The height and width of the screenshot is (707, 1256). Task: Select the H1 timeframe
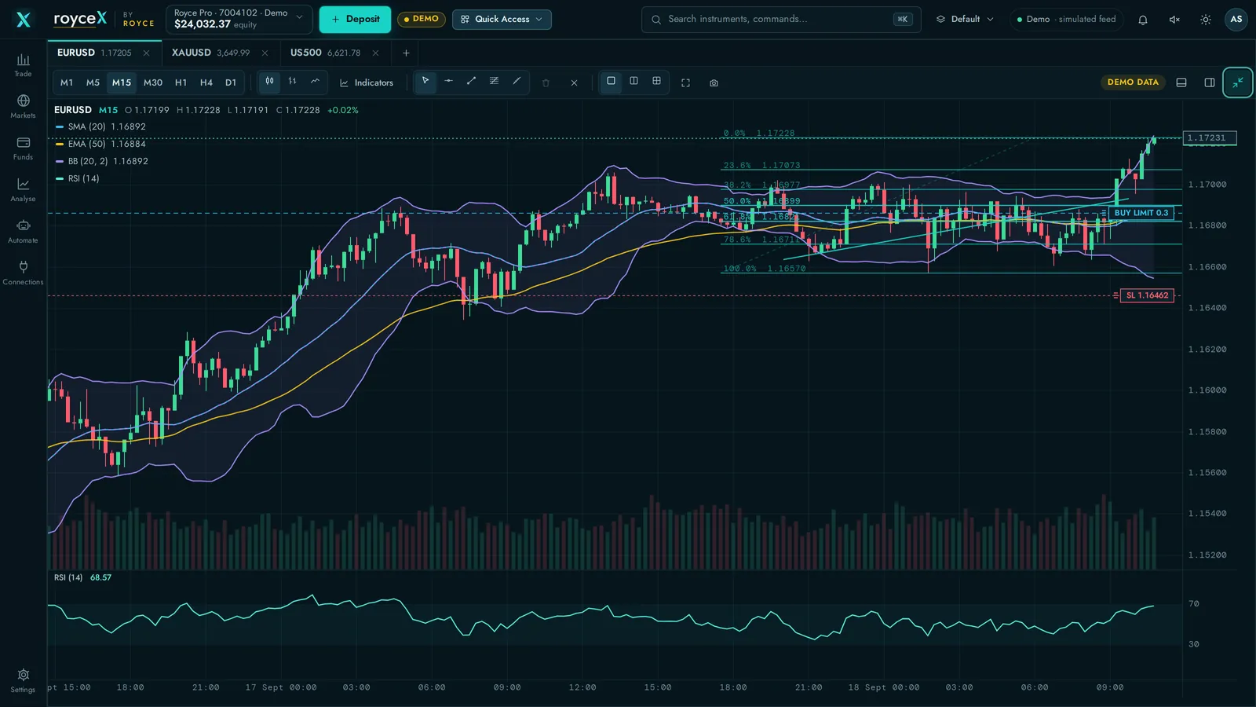coord(181,82)
